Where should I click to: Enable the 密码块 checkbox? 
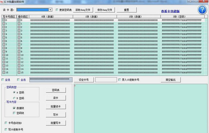click(14, 113)
